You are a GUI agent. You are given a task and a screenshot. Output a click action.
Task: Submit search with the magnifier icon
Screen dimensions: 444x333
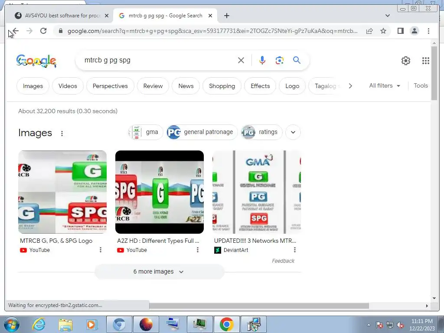point(297,60)
